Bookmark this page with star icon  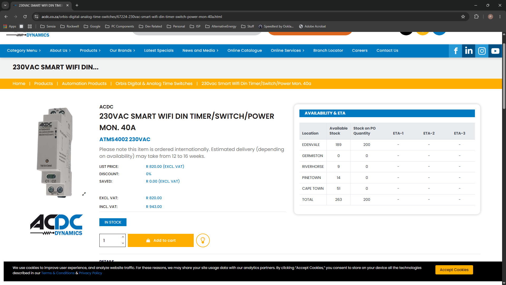tap(463, 17)
